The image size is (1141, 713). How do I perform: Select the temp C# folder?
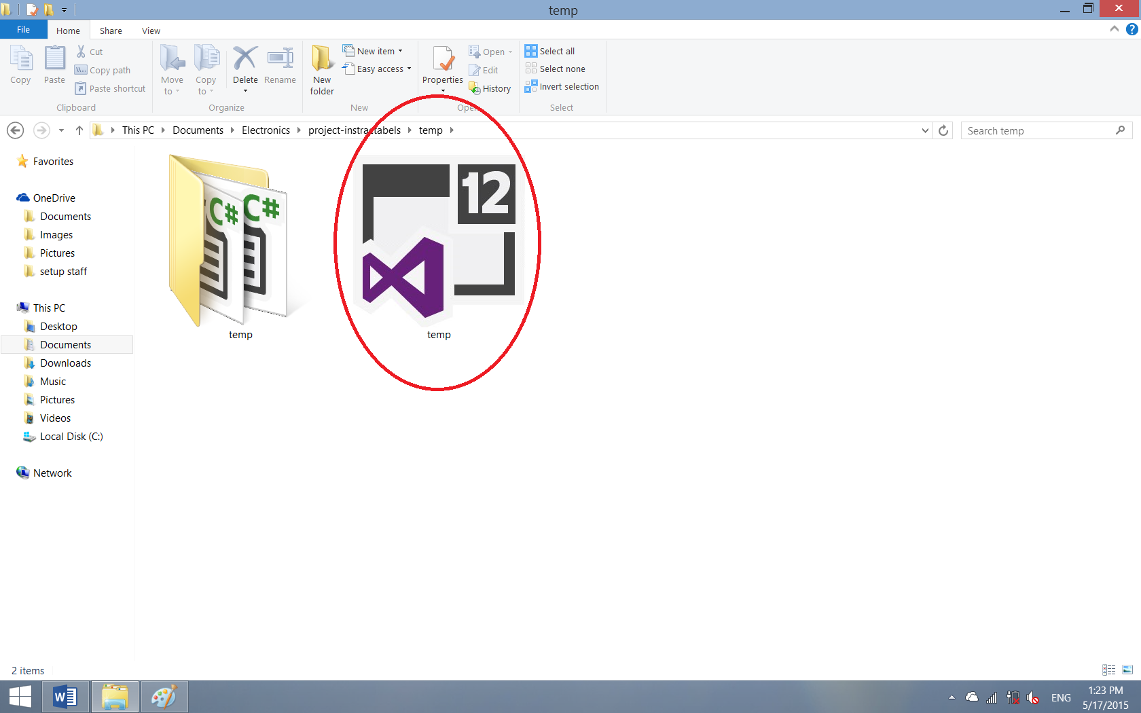235,246
